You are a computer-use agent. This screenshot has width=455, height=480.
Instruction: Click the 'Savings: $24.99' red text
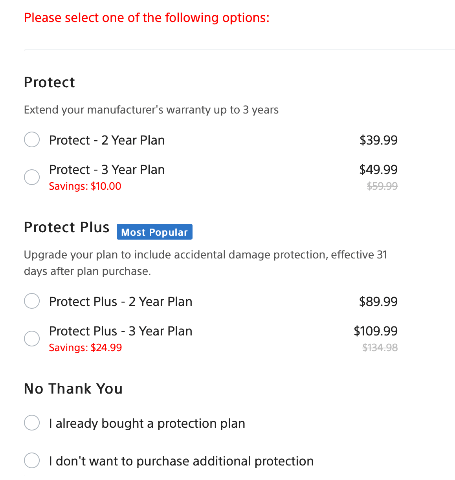click(x=85, y=348)
